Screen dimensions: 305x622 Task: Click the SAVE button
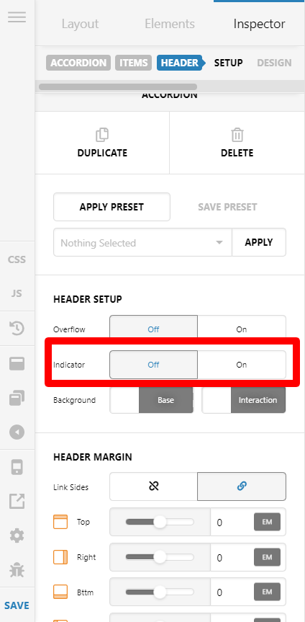[x=17, y=605]
